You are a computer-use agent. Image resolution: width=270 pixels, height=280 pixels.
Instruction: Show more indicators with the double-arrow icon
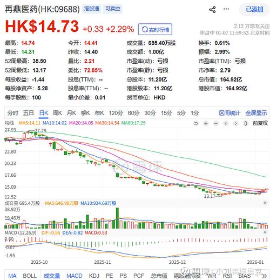tap(265, 276)
